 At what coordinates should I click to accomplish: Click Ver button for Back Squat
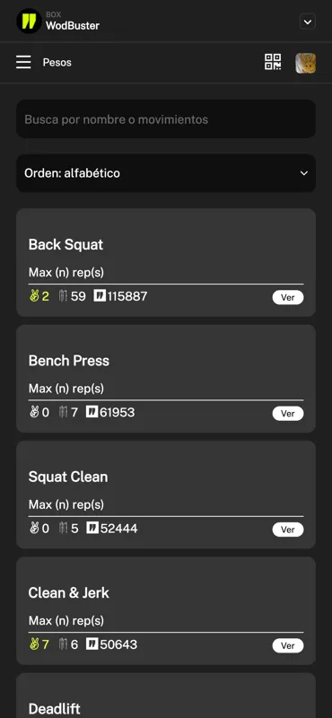coord(287,297)
